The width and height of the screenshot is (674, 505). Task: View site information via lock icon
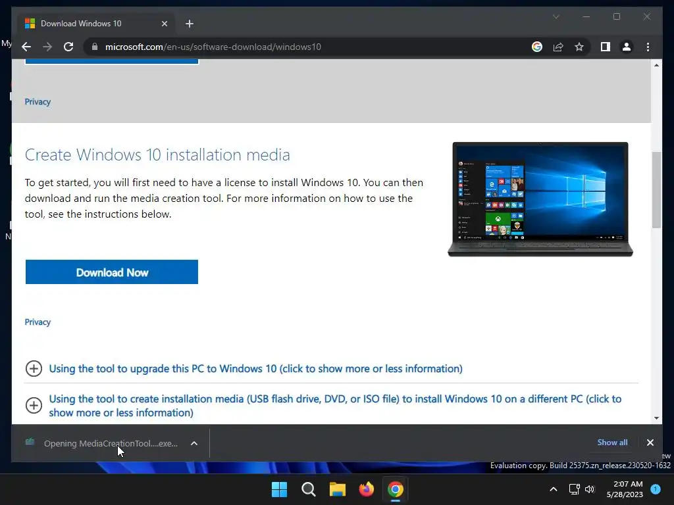pos(95,47)
